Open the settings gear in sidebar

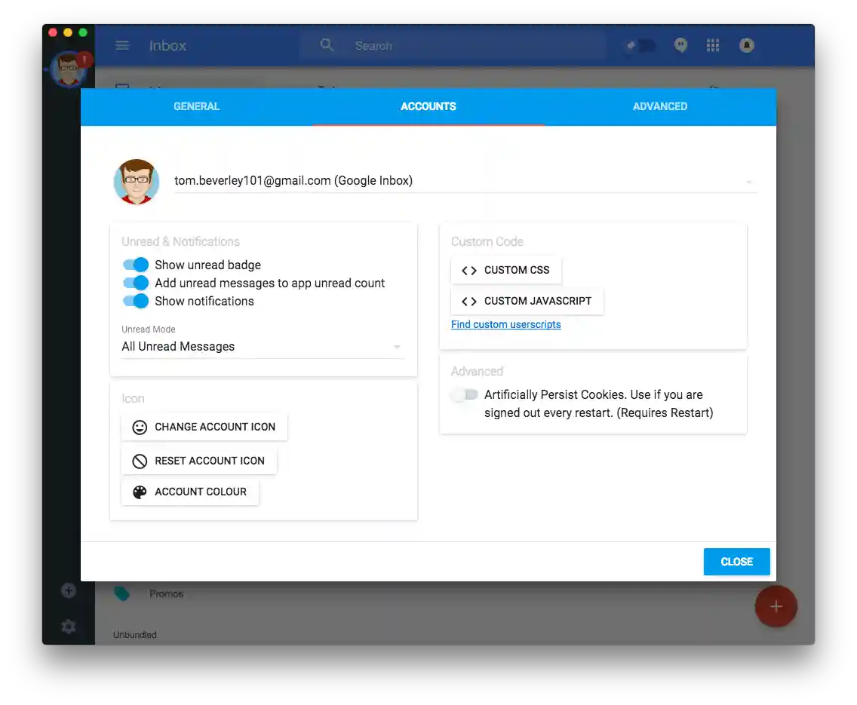pyautogui.click(x=69, y=627)
